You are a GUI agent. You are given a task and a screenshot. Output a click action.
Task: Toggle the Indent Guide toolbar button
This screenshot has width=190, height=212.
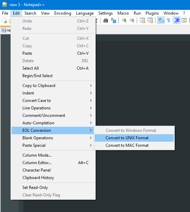click(177, 20)
